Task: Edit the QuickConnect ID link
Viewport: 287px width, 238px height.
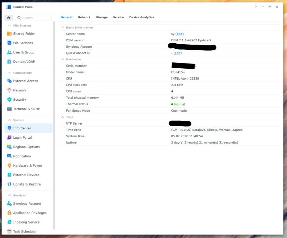Action: click(178, 53)
